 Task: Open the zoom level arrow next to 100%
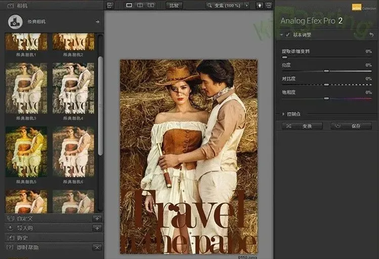(x=246, y=5)
